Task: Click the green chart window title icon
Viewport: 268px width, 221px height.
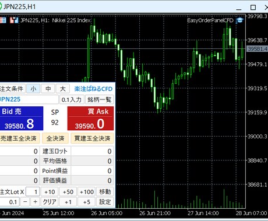Action: tap(1, 7)
